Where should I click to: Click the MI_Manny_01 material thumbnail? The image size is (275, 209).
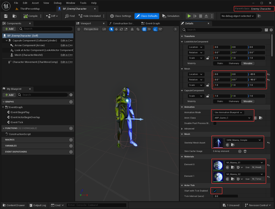(x=218, y=165)
